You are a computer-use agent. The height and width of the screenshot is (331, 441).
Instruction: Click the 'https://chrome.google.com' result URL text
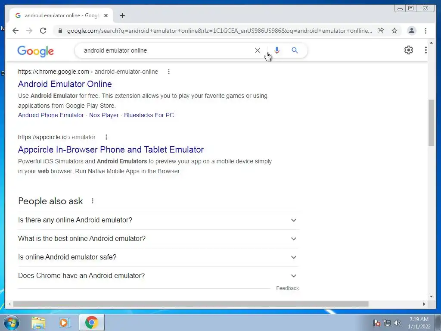(53, 72)
